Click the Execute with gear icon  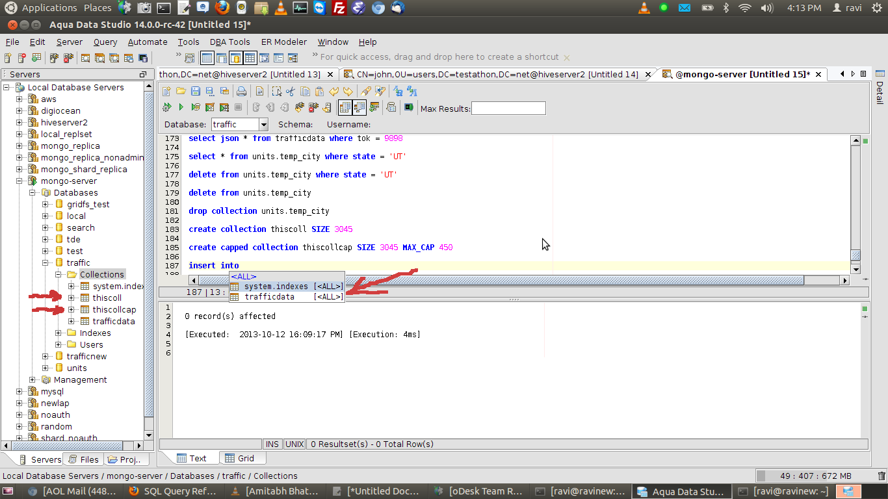166,107
